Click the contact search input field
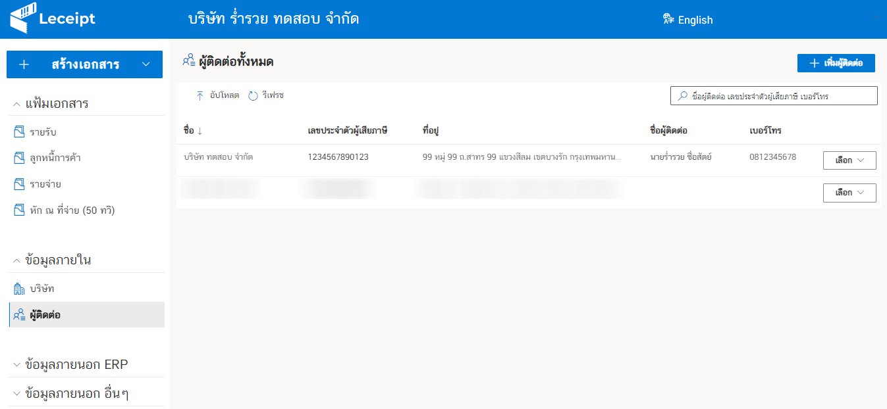 coord(780,96)
